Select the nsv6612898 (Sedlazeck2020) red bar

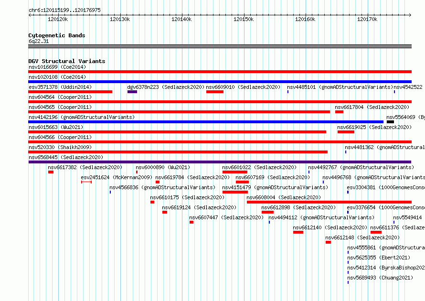[267, 212]
